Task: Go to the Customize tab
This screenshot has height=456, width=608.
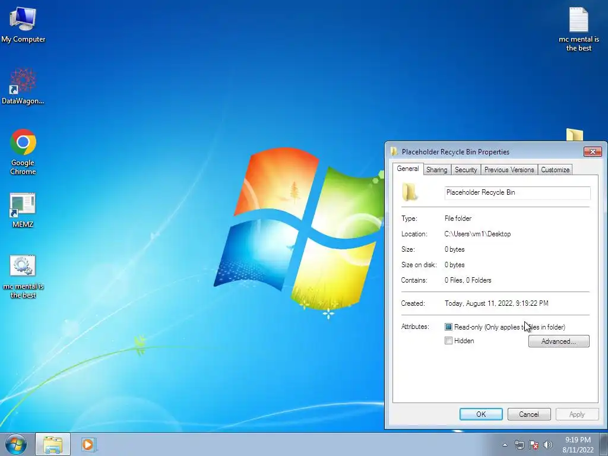Action: [x=555, y=170]
